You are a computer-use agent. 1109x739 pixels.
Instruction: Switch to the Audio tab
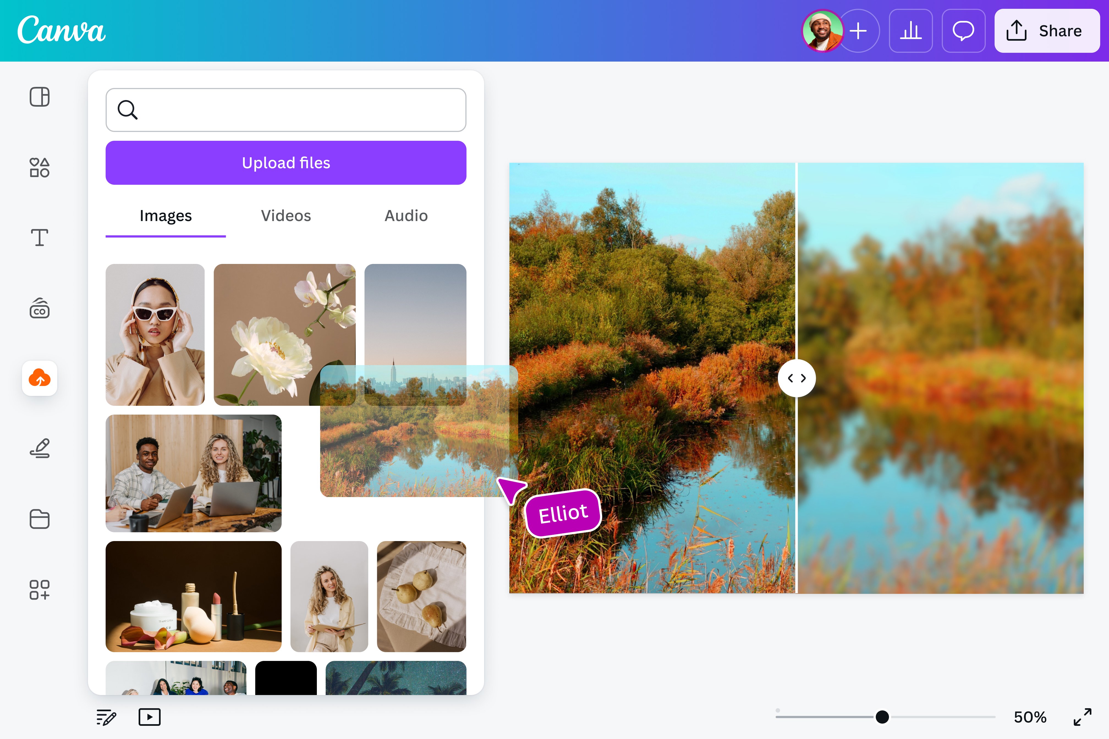pyautogui.click(x=405, y=216)
